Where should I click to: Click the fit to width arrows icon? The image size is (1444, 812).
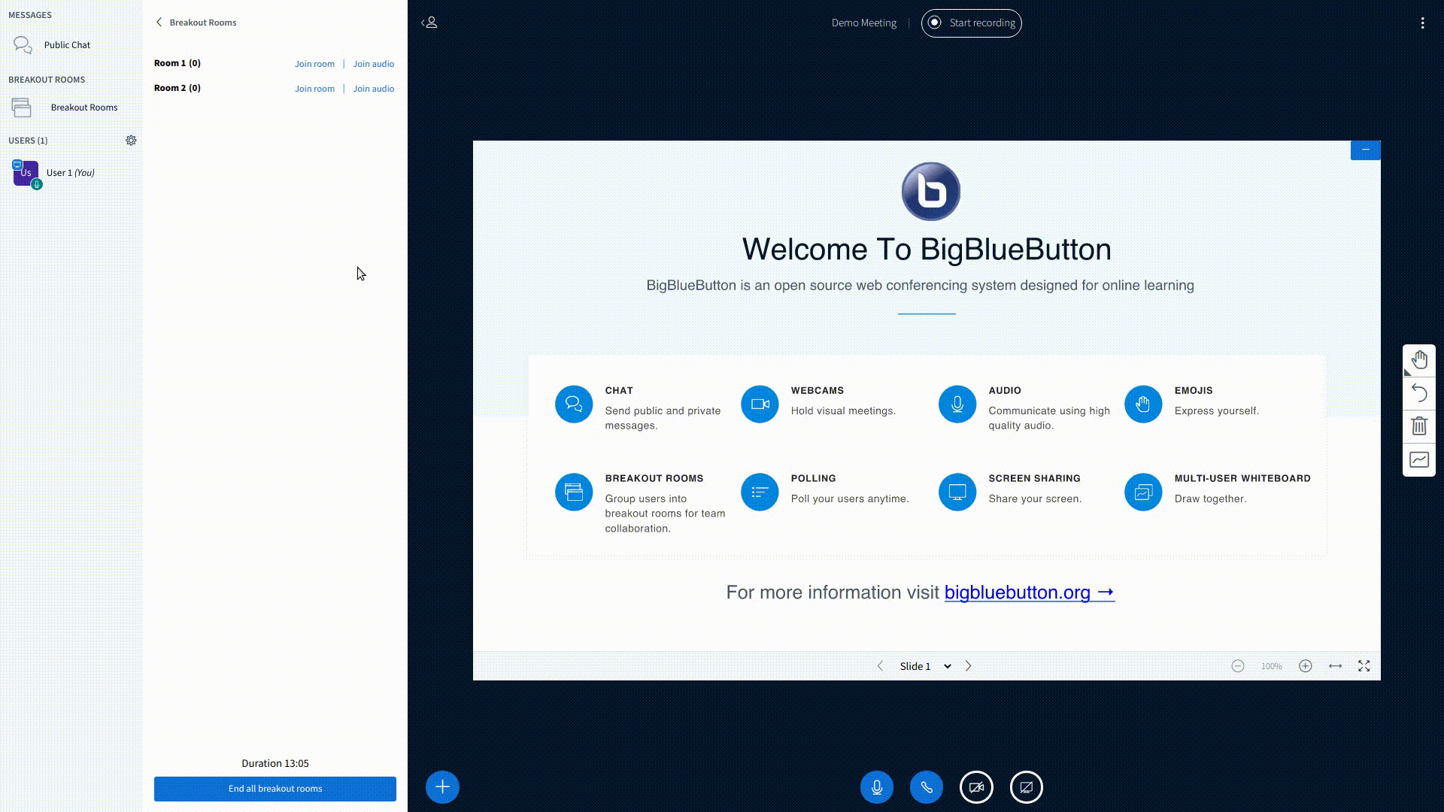1335,666
